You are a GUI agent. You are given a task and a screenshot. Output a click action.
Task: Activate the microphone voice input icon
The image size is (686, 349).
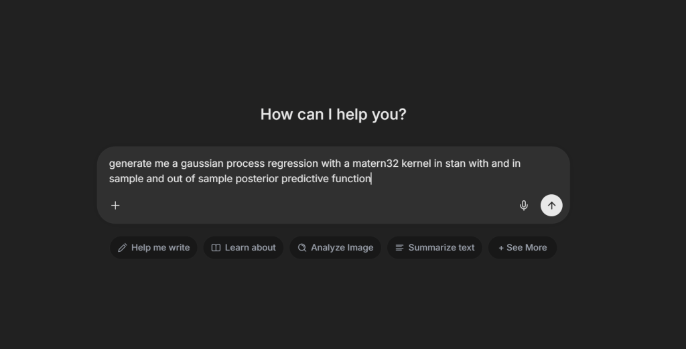click(524, 206)
